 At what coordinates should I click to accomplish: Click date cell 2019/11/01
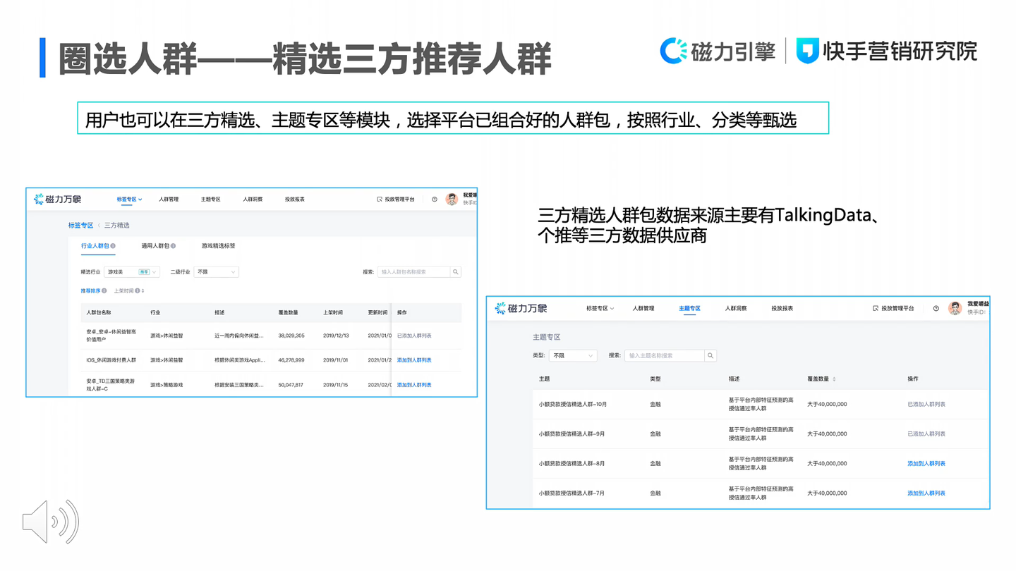click(x=336, y=360)
